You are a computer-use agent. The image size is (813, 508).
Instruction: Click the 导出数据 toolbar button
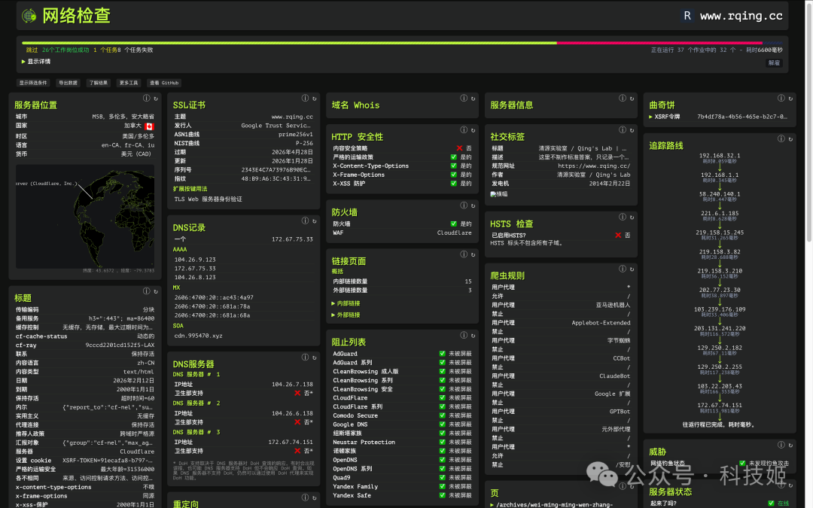(68, 83)
